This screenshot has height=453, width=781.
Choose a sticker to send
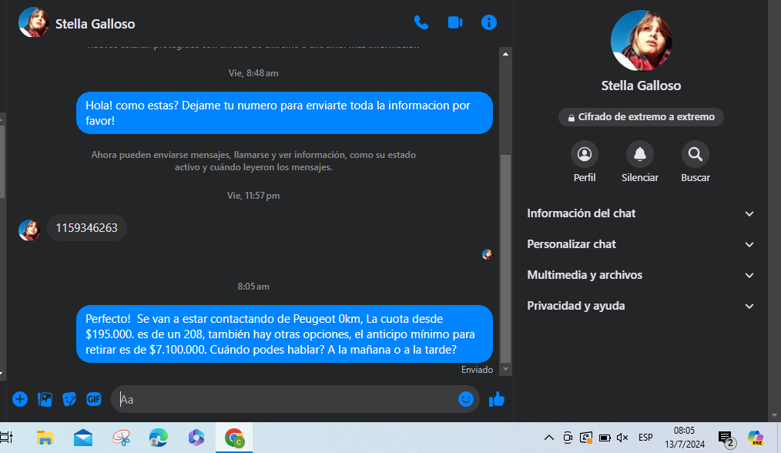69,399
